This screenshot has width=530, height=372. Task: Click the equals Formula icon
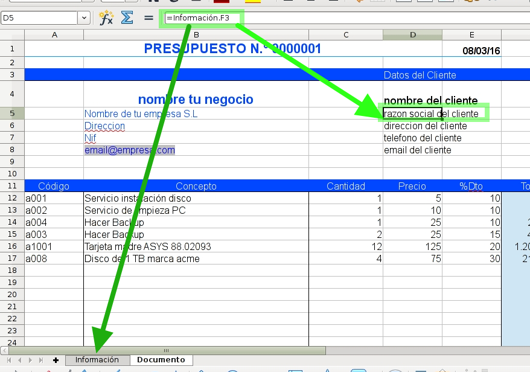pyautogui.click(x=148, y=18)
